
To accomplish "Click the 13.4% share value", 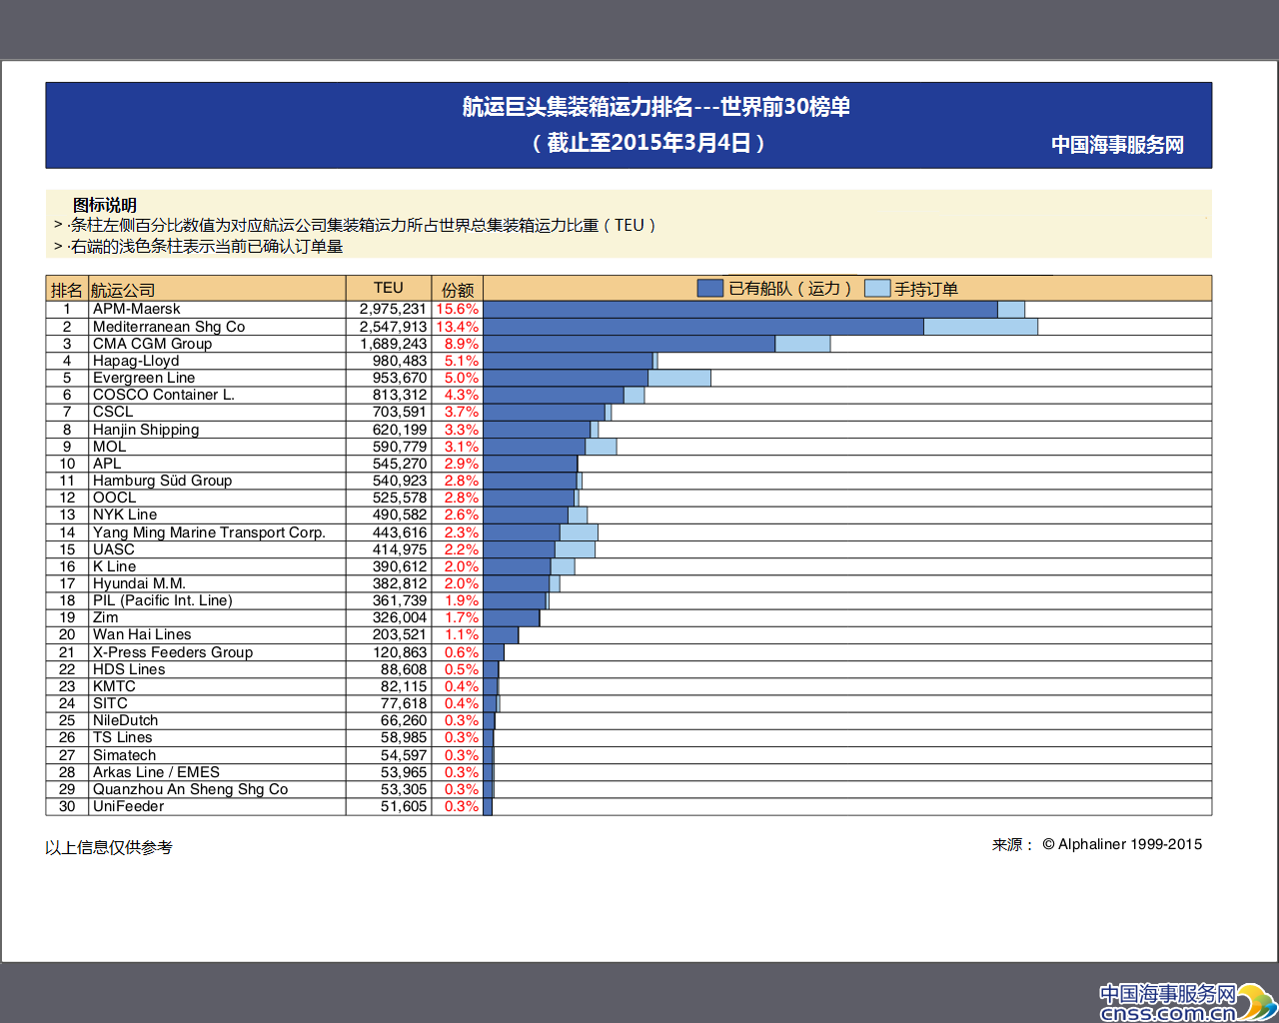I will (458, 327).
